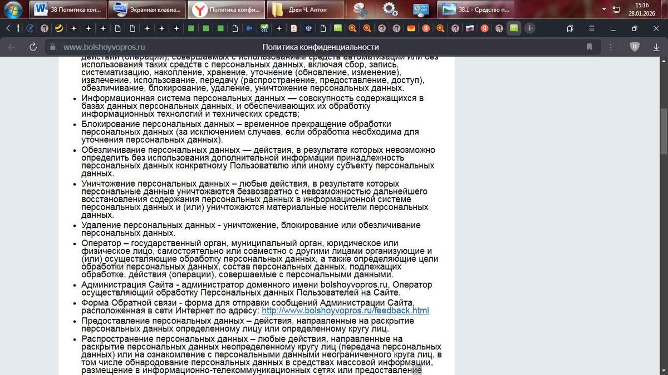Image resolution: width=668 pixels, height=375 pixels.
Task: Click the 'Предоставление персональных данных' definition
Action: 248,324
